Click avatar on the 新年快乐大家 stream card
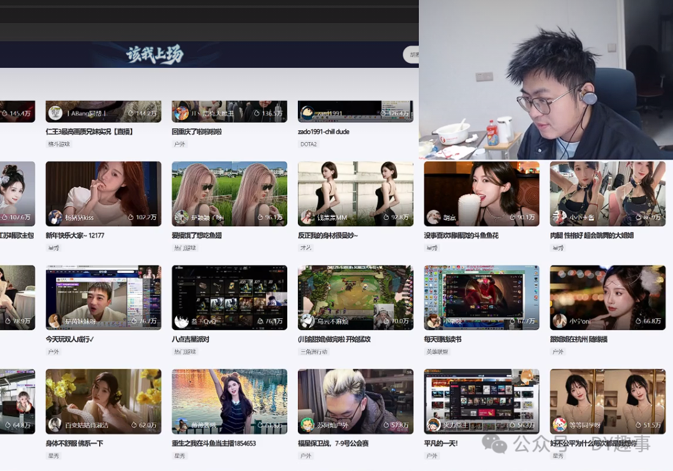Image resolution: width=673 pixels, height=471 pixels. tap(55, 217)
